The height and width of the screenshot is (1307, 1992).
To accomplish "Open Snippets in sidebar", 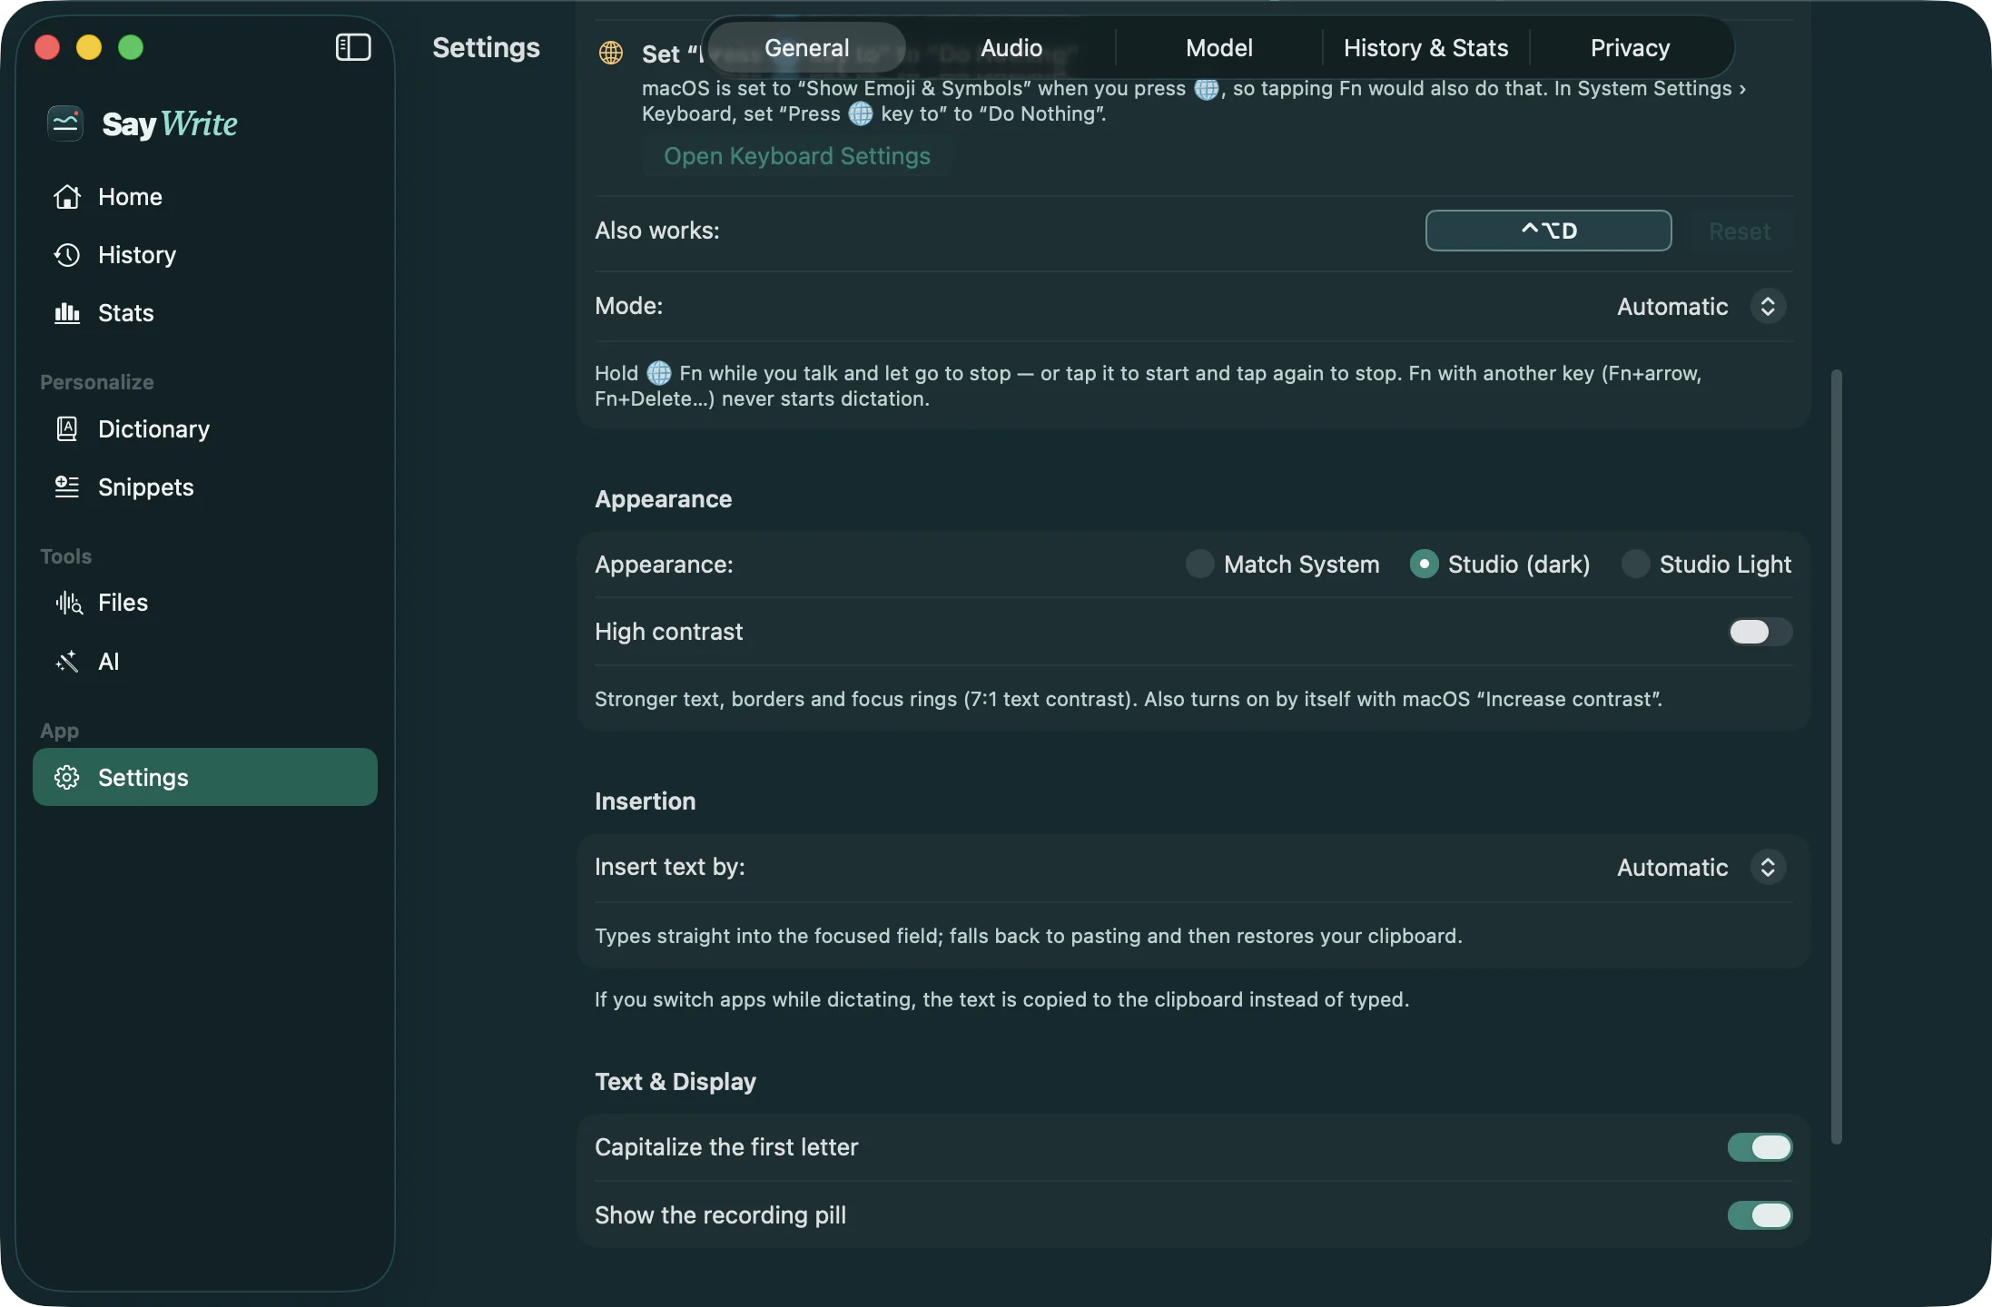I will coord(205,487).
